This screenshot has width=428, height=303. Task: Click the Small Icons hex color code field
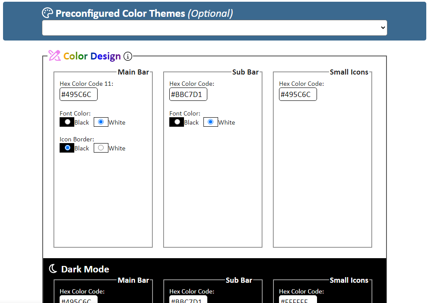298,94
